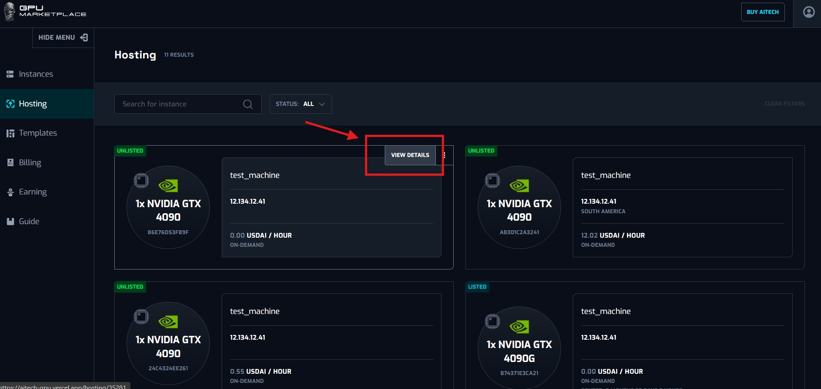The width and height of the screenshot is (821, 389).
Task: Select the GPU thumbnail labeled 24C4324EE261
Action: [x=168, y=343]
